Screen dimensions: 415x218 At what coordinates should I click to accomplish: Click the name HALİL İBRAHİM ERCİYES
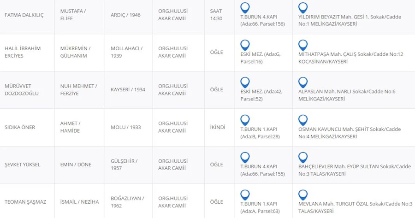coord(23,52)
